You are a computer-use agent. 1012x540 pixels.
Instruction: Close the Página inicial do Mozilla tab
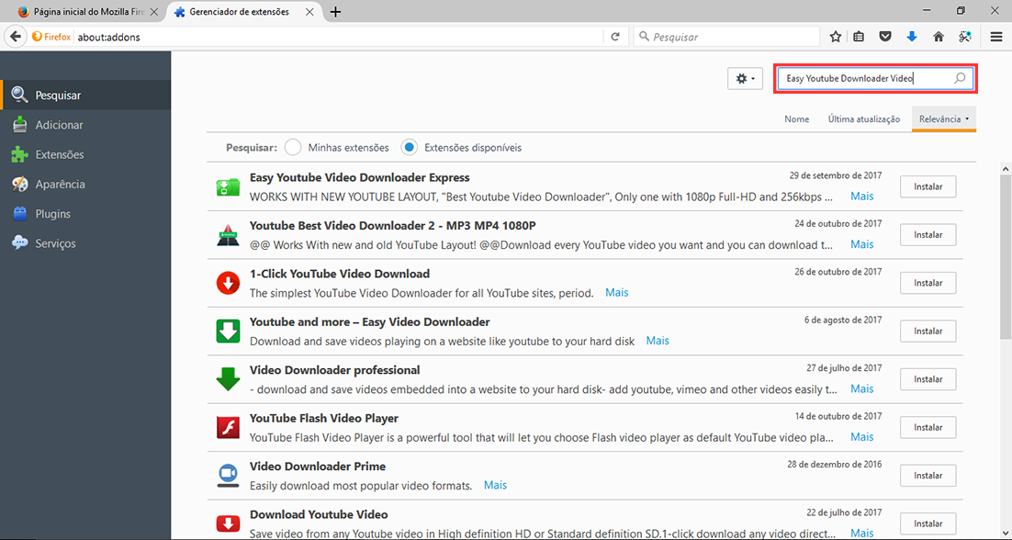pos(153,12)
